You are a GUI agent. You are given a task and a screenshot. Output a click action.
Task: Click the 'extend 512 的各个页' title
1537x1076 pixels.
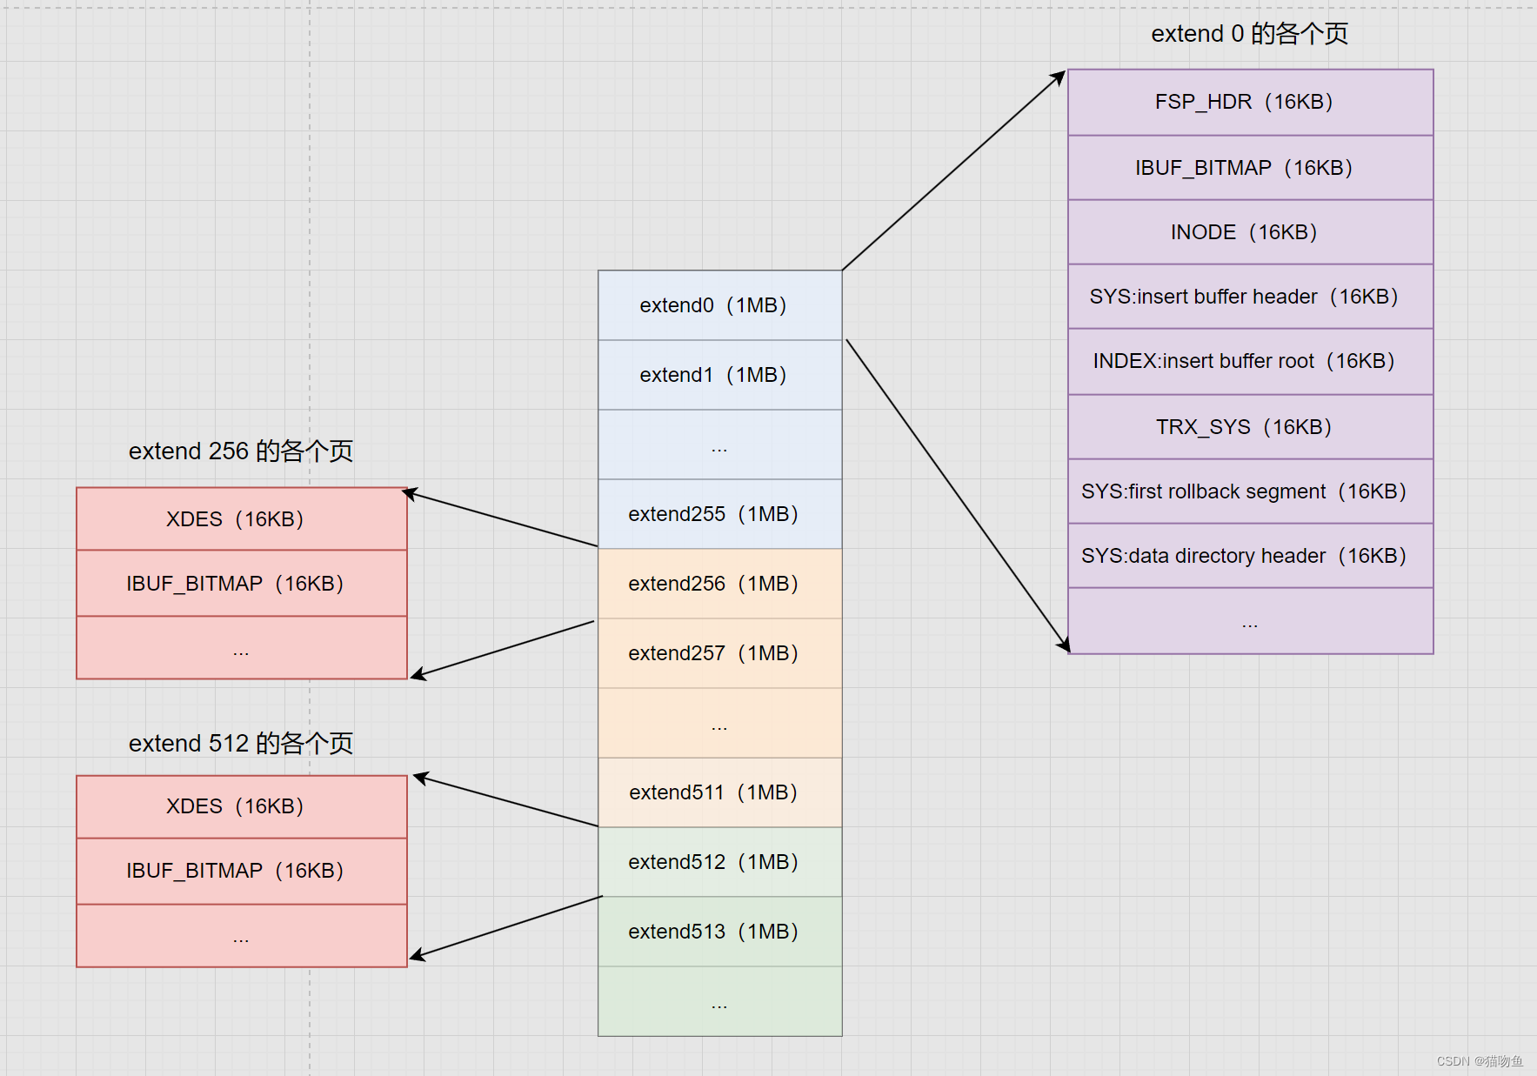[241, 743]
